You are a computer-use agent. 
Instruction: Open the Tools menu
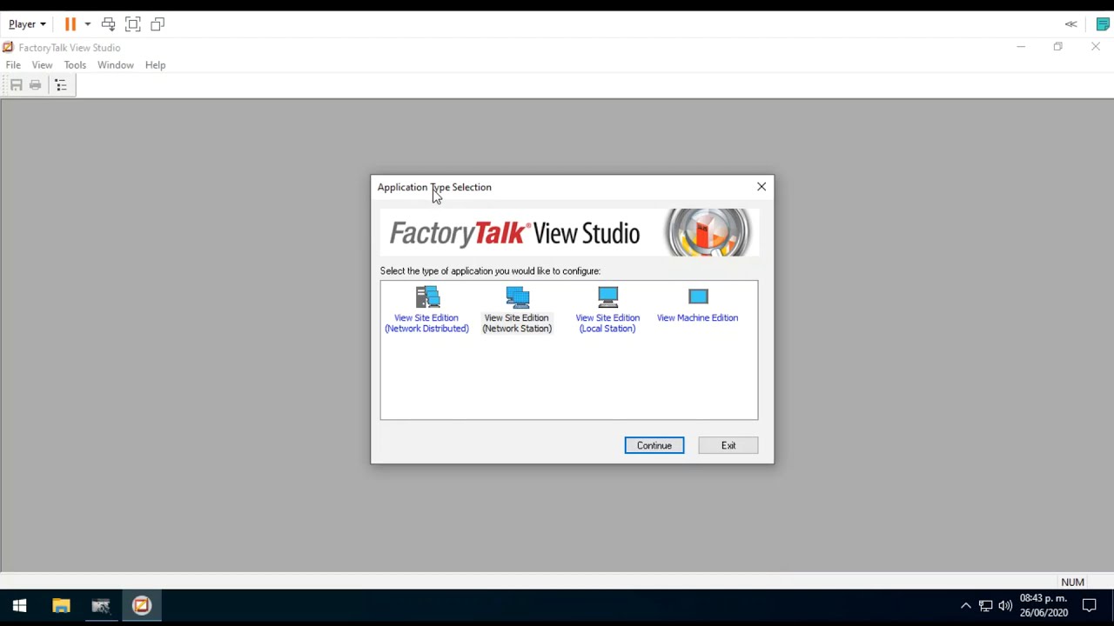point(75,65)
